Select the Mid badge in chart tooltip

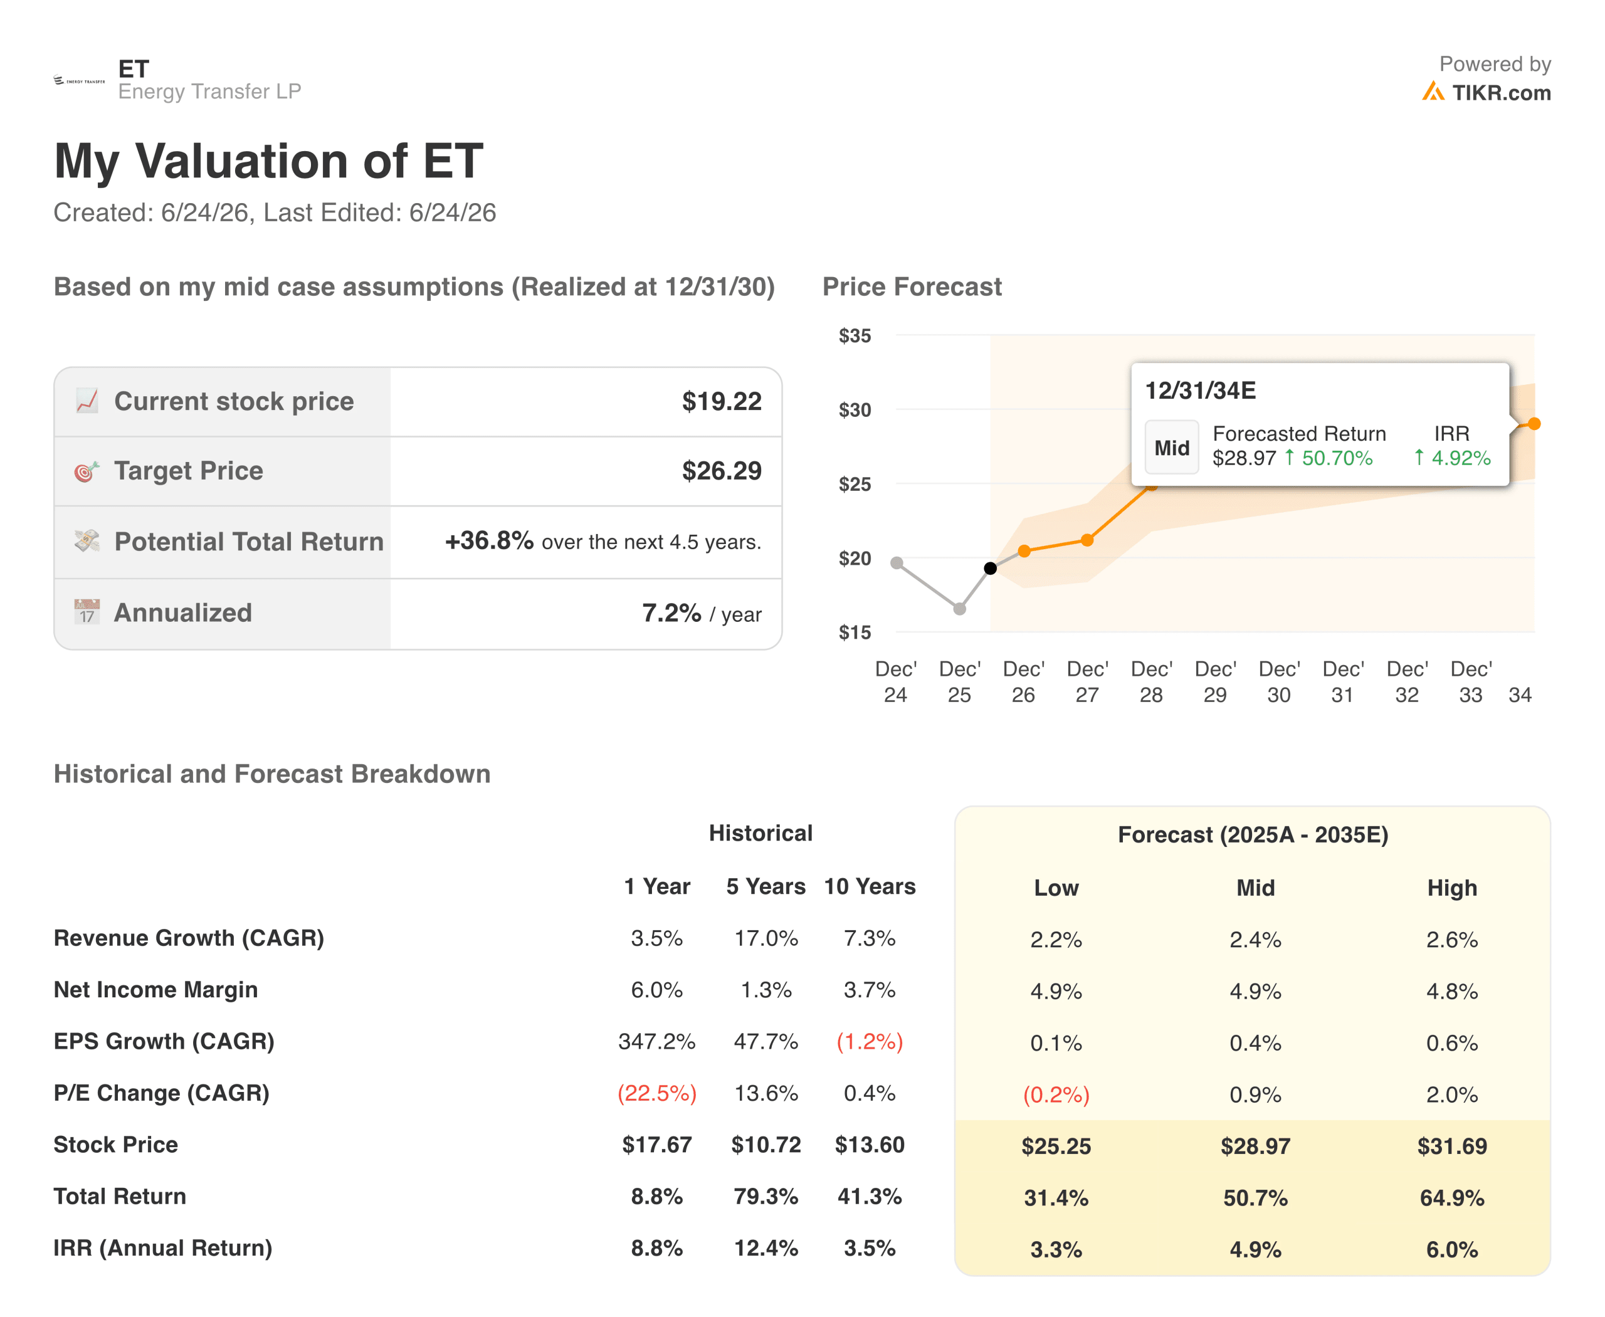tap(1172, 448)
